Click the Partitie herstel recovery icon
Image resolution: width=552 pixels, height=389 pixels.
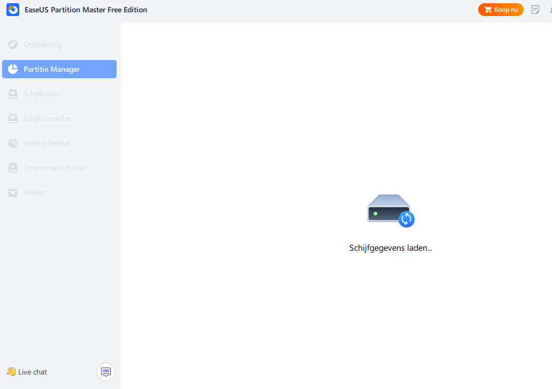(13, 143)
